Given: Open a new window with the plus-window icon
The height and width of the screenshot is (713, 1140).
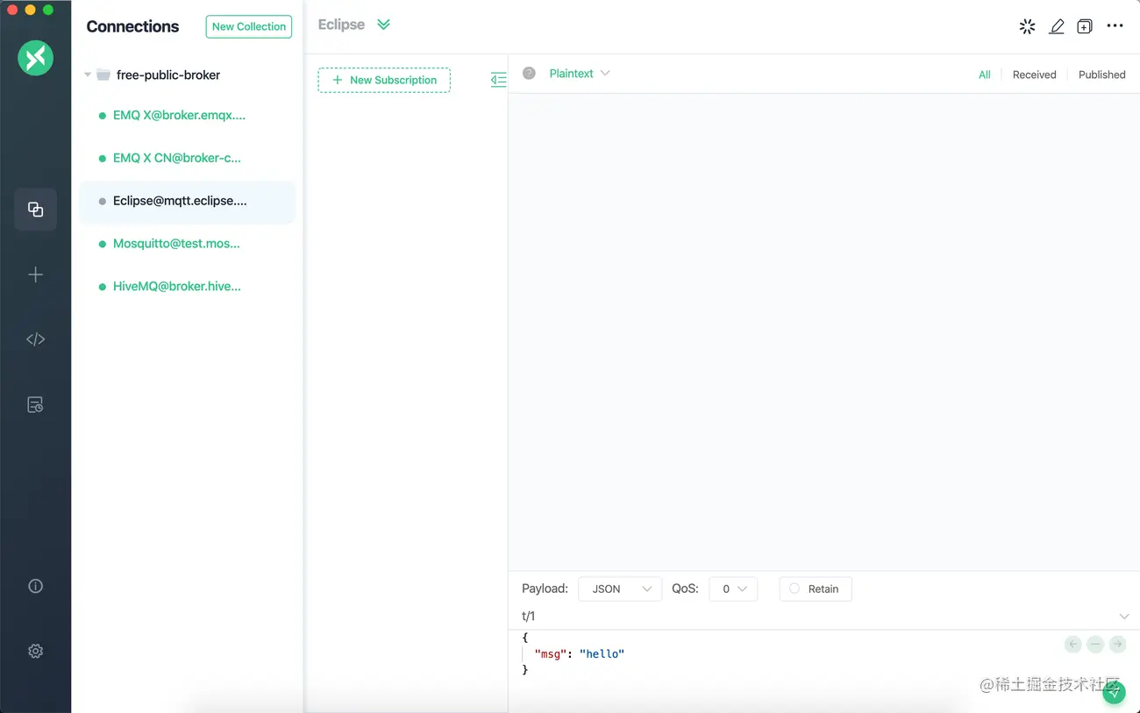Looking at the screenshot, I should coord(1085,26).
